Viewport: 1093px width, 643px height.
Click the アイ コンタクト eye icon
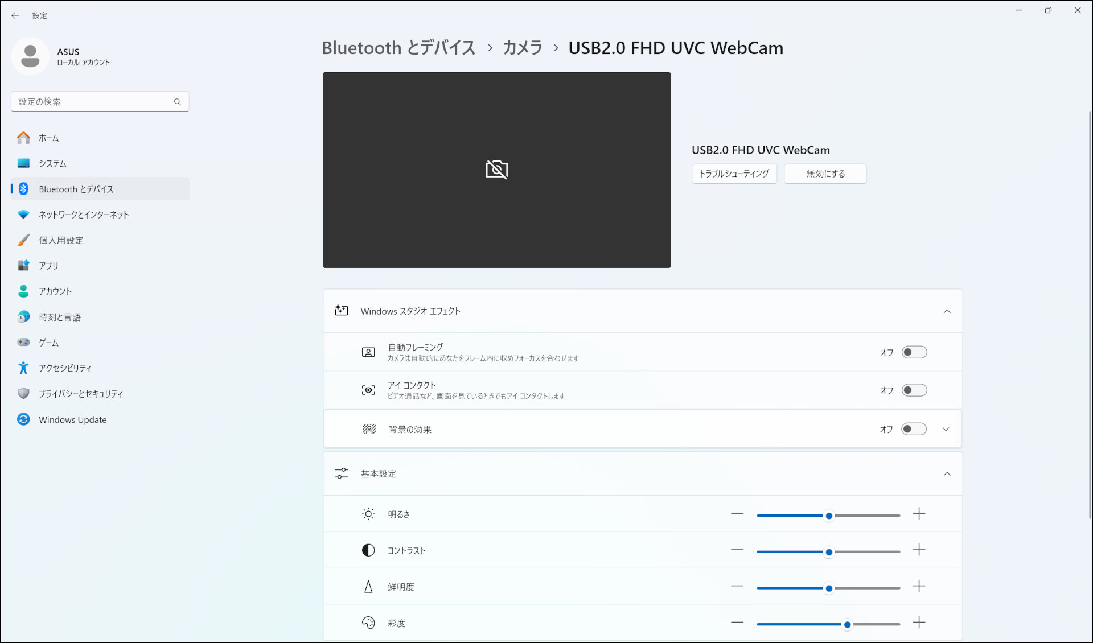(368, 390)
